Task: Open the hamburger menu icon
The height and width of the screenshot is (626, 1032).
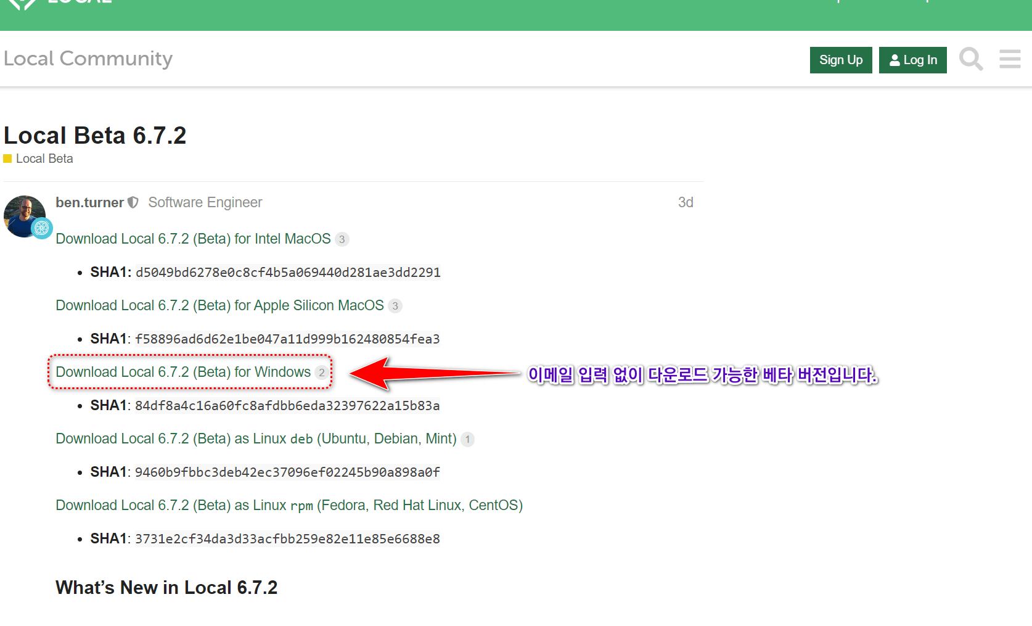Action: [1009, 59]
